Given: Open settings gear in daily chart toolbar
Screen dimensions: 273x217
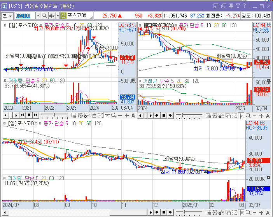Looking at the screenshot, I should [x=215, y=212].
